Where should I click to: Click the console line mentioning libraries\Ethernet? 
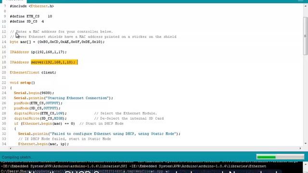coord(134,166)
